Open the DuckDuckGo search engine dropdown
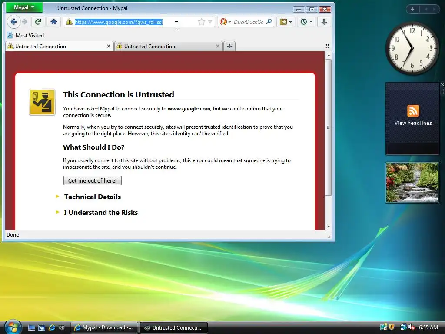 (226, 22)
